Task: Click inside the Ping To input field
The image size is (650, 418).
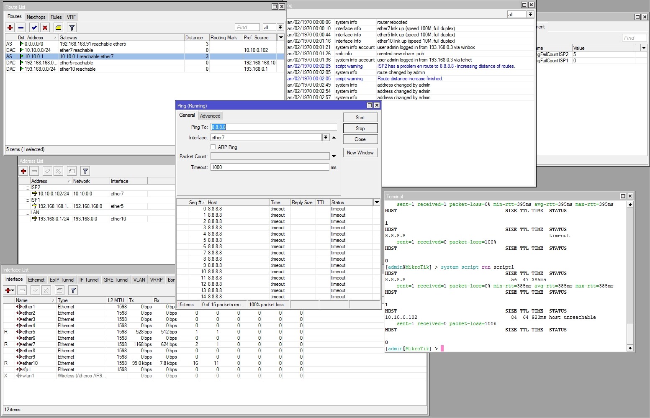Action: point(272,127)
